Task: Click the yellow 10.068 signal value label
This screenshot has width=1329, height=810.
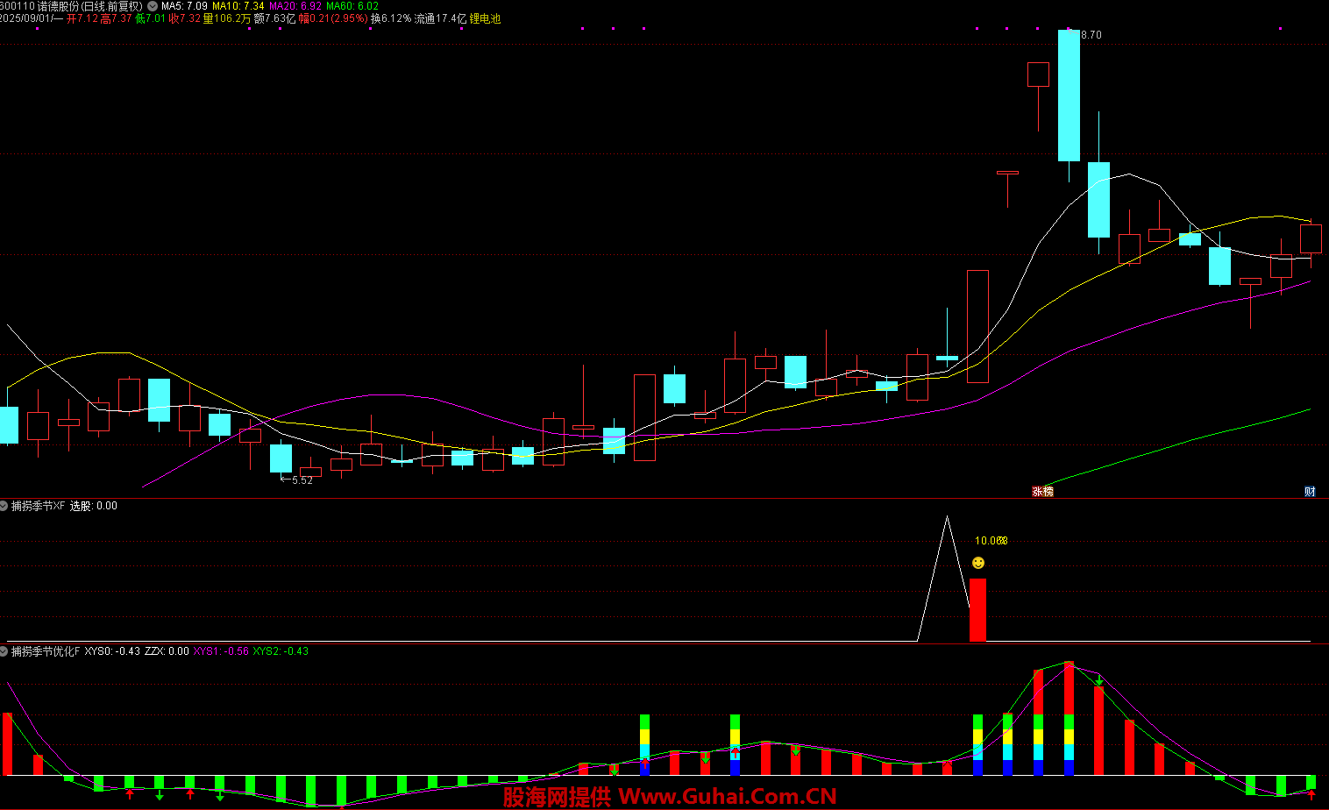Action: 991,541
